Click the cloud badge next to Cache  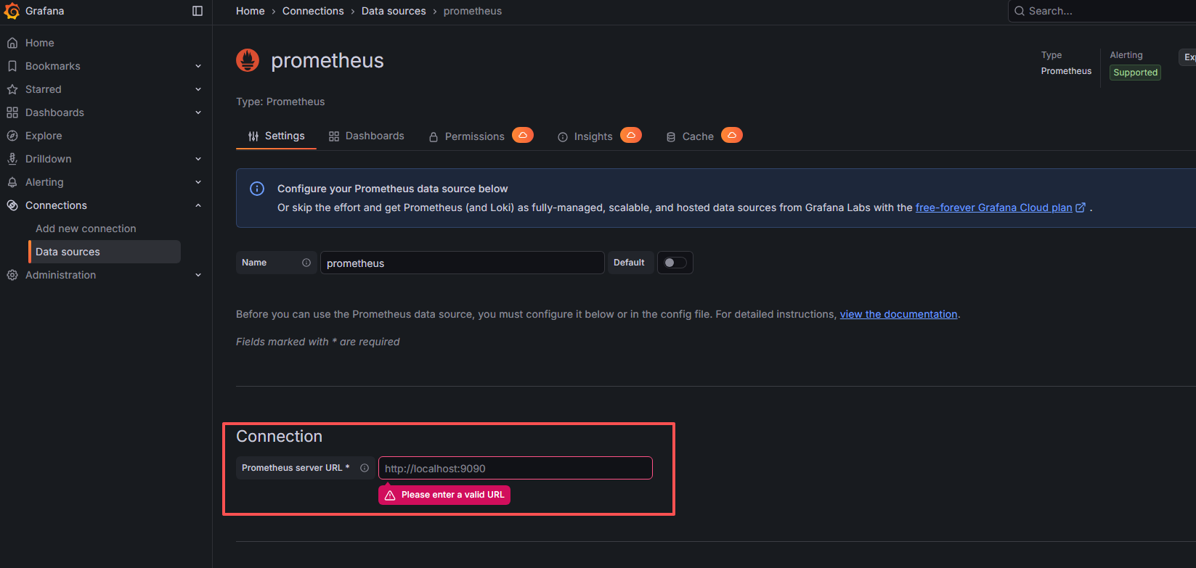point(731,136)
